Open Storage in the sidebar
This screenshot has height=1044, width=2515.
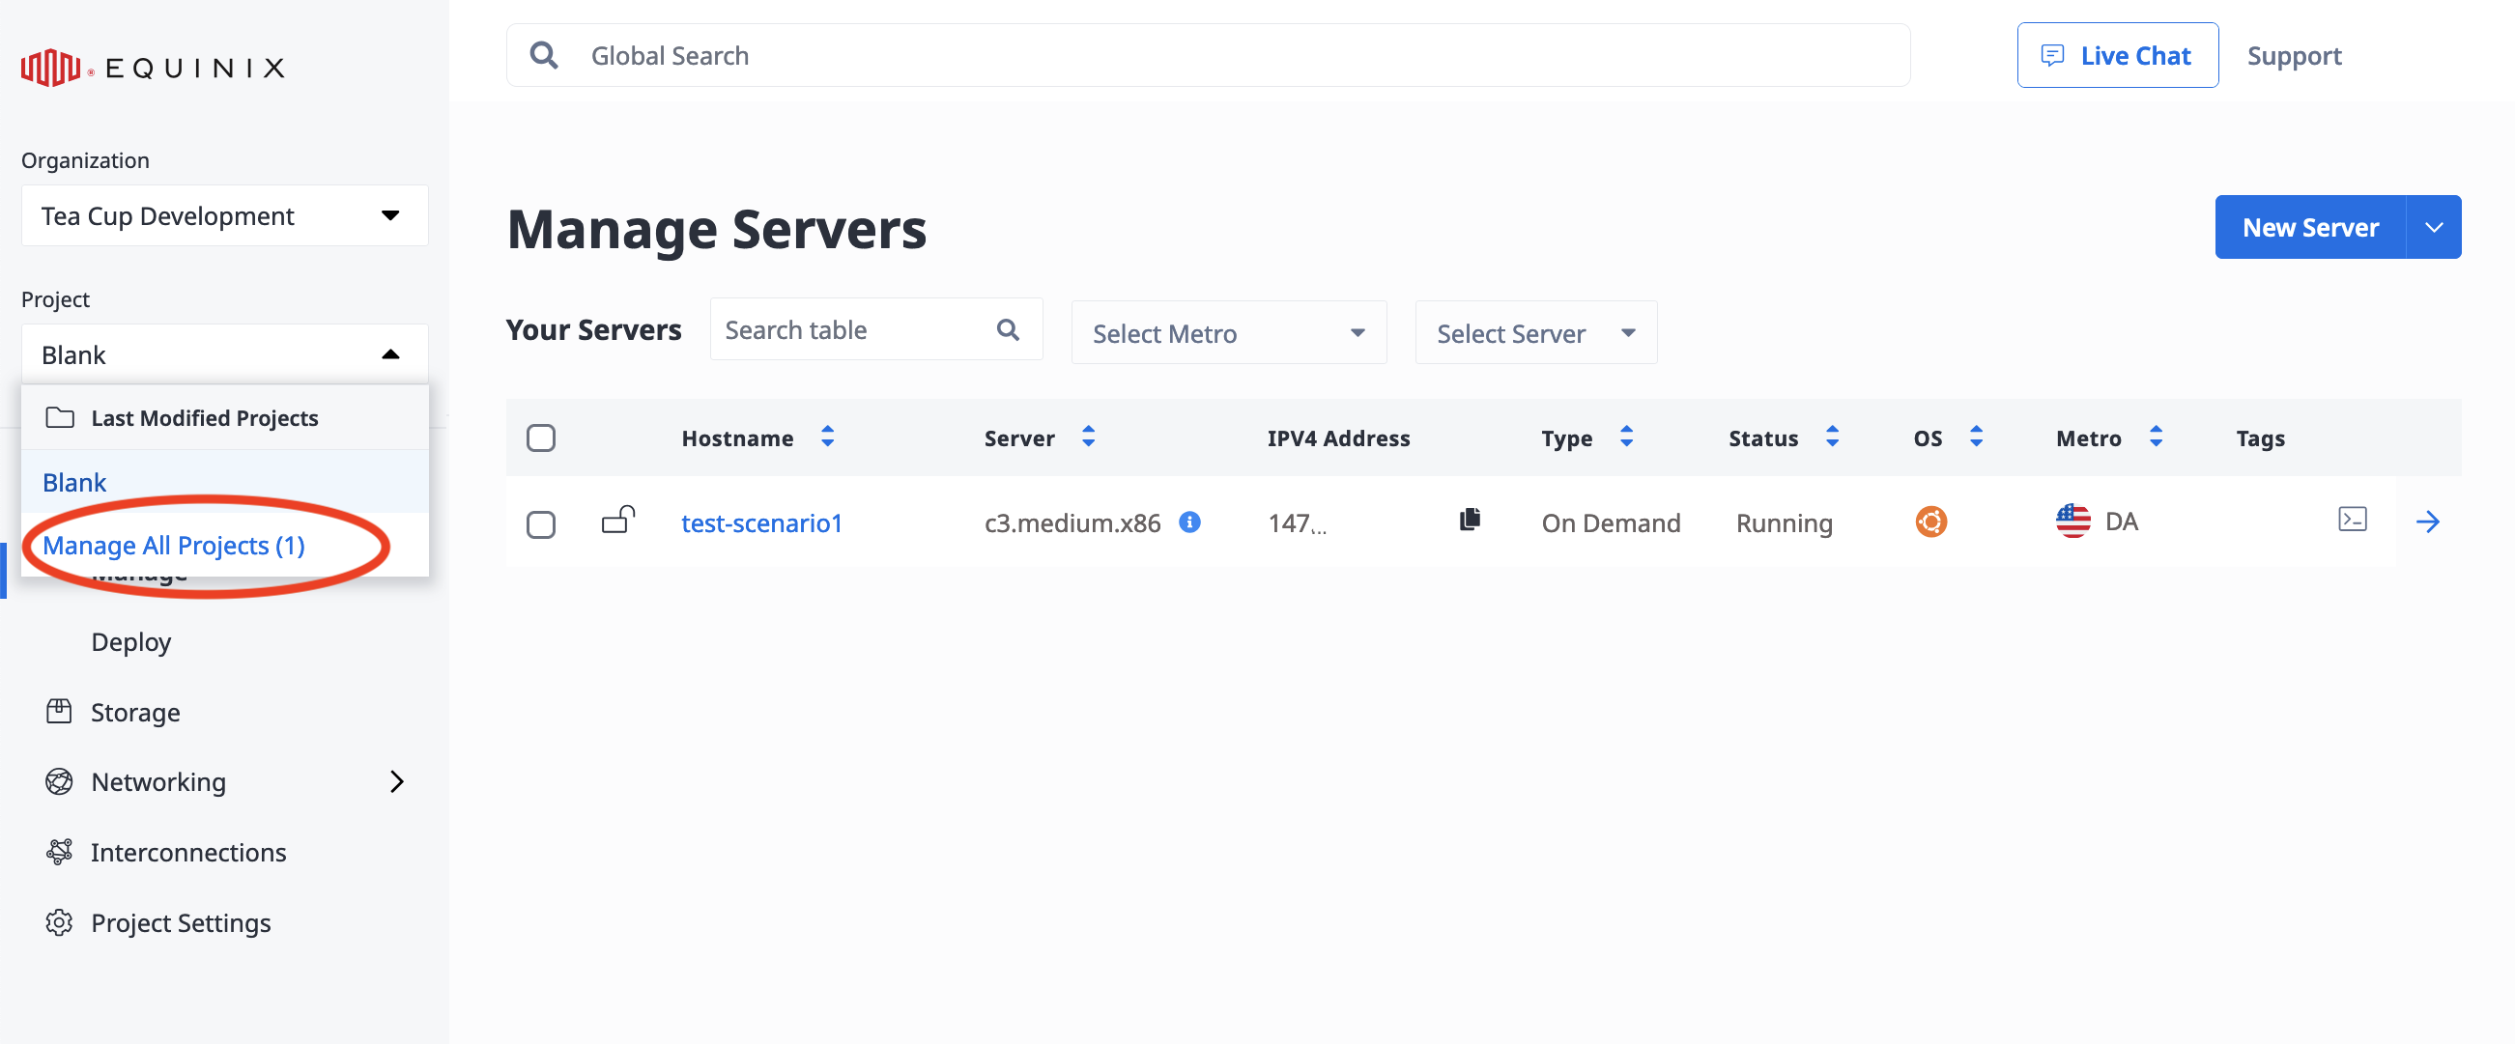pyautogui.click(x=135, y=713)
